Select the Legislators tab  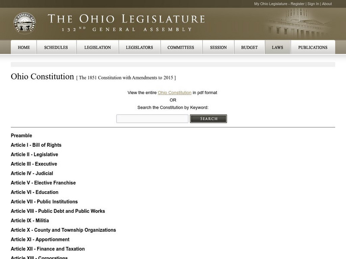coord(139,47)
